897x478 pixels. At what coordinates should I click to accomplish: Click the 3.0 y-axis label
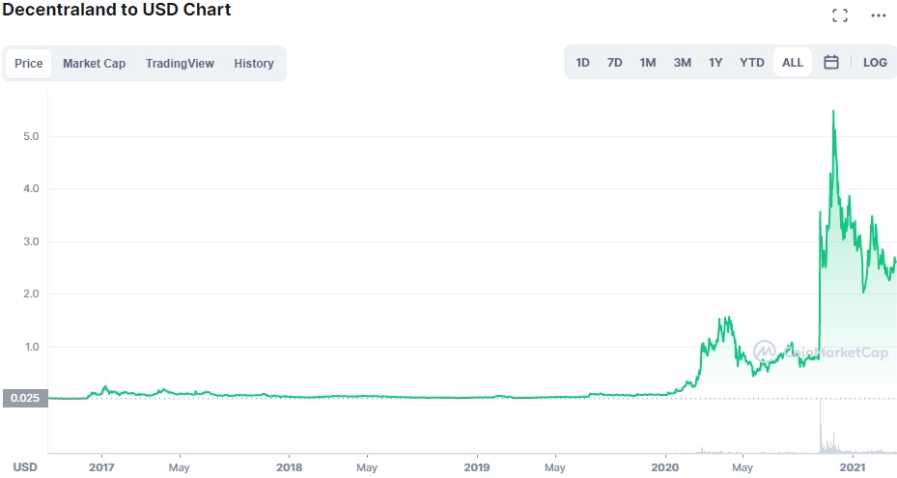click(x=31, y=241)
